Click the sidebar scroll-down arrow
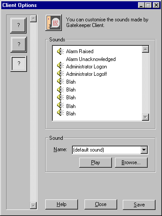Viewport: 162px width, 216px height. tap(34, 206)
